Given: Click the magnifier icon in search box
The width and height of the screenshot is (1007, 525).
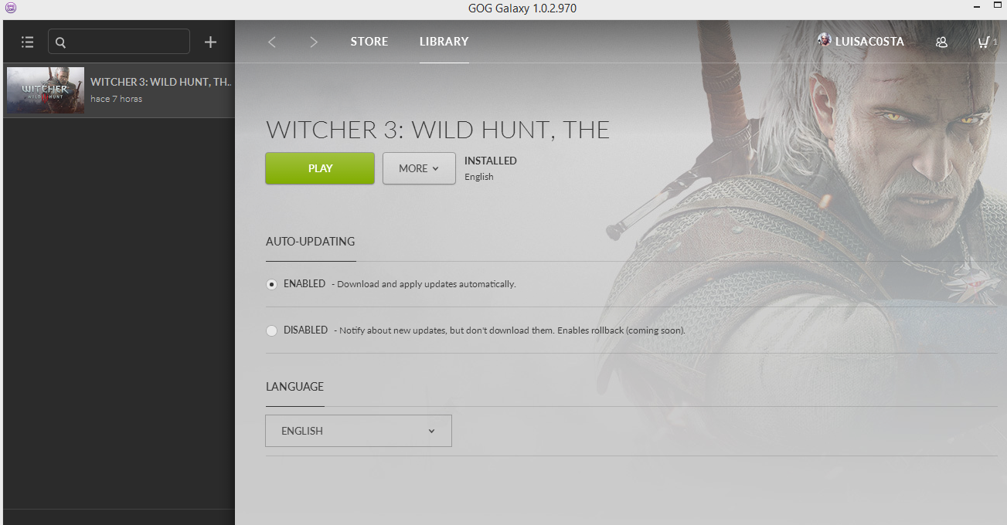Looking at the screenshot, I should tap(61, 42).
